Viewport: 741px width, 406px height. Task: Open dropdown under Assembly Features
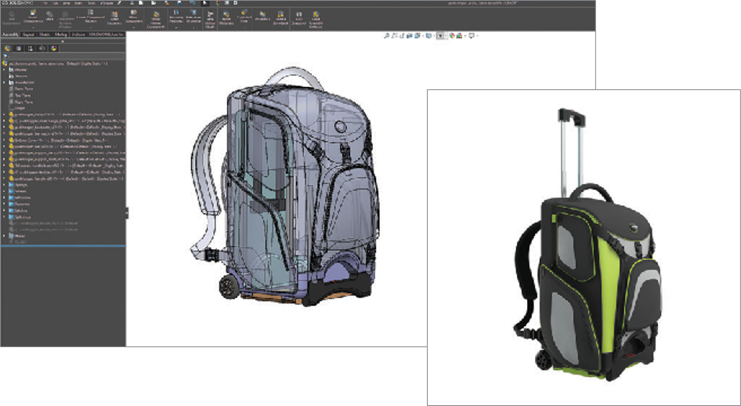point(175,27)
